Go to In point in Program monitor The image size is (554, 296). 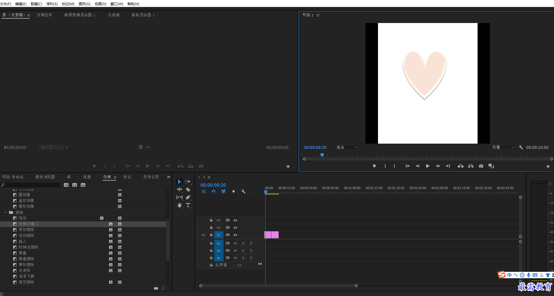click(x=407, y=166)
